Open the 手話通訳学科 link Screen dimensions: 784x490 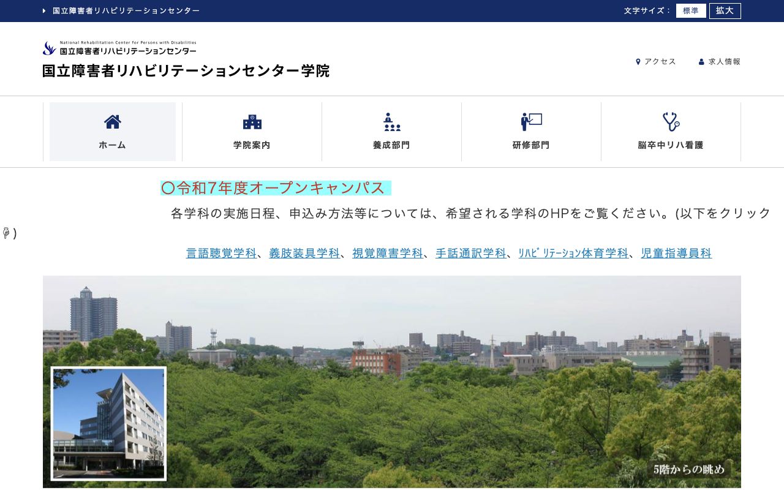pyautogui.click(x=470, y=253)
